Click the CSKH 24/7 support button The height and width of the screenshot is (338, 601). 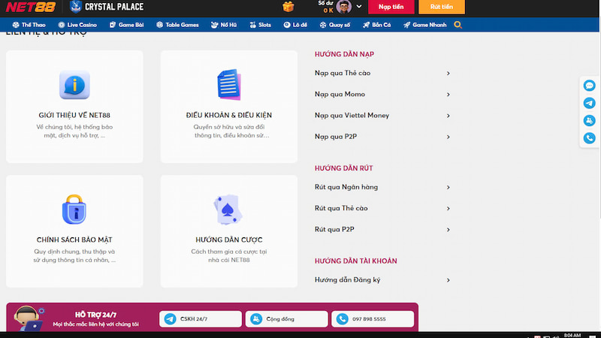click(201, 319)
